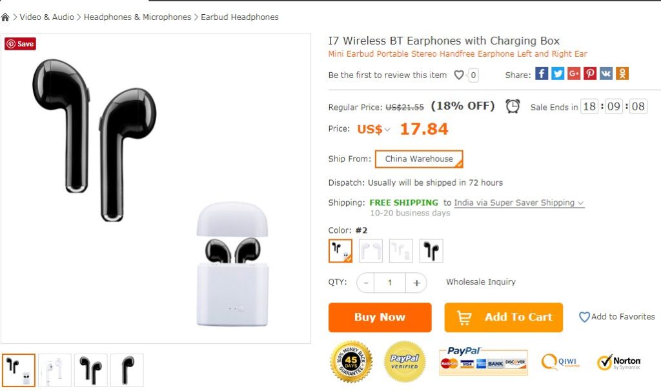Share this item on Twitter
This screenshot has width=661, height=391.
point(558,74)
